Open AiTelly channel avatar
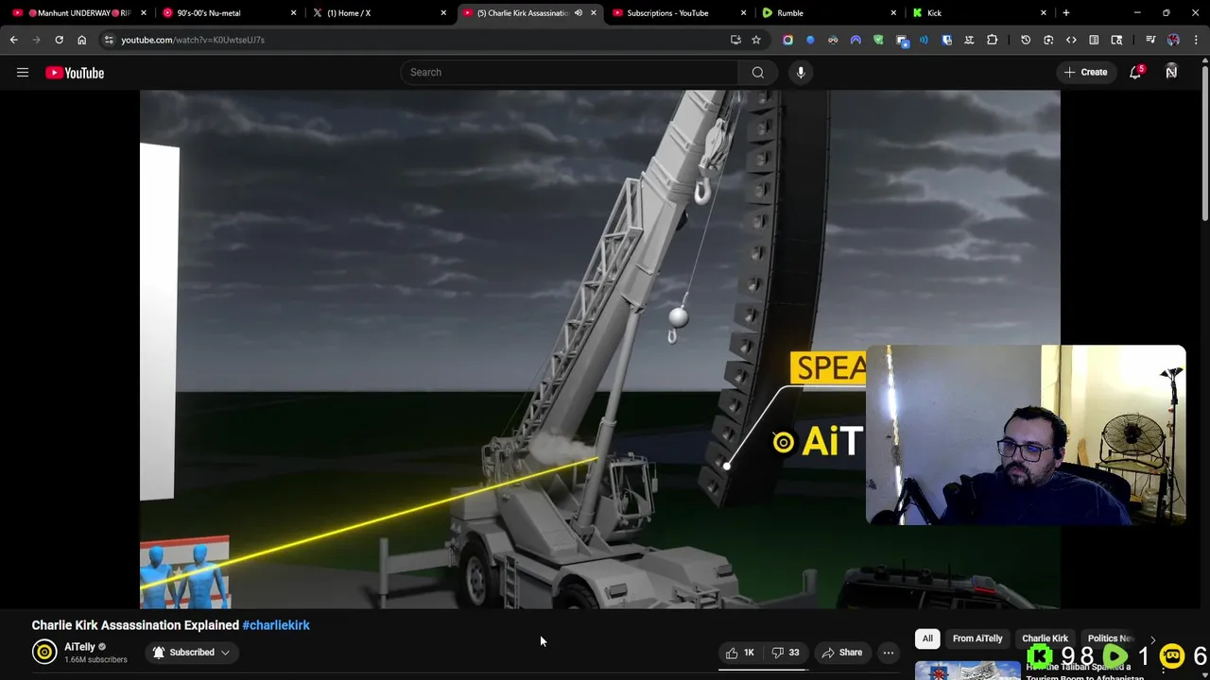This screenshot has width=1210, height=680. [44, 652]
